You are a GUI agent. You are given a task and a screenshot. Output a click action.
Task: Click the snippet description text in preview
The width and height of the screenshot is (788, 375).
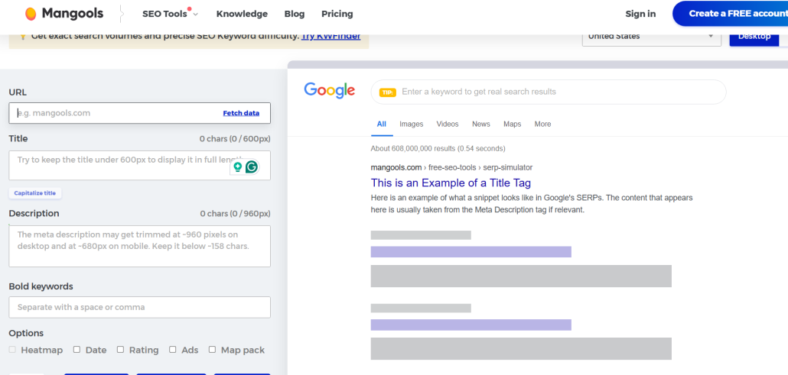click(x=532, y=204)
